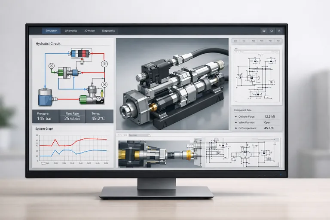330x220 pixels.
Task: Click the Temp 45.2°C readout tile
Action: [x=100, y=116]
